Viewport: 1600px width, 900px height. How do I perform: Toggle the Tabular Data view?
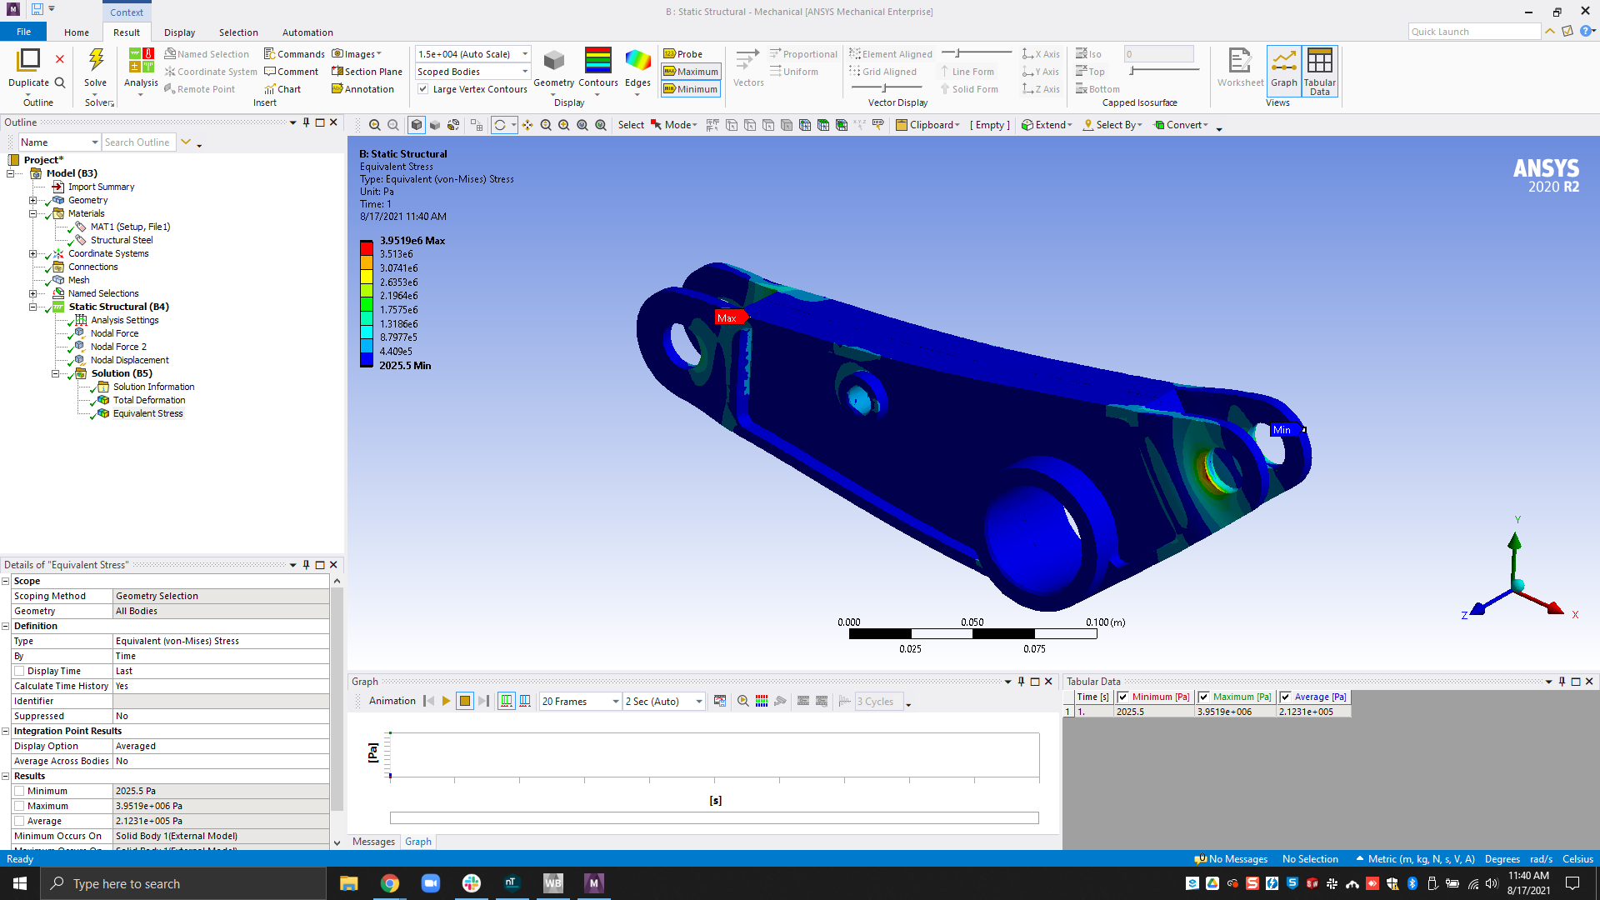[1320, 70]
